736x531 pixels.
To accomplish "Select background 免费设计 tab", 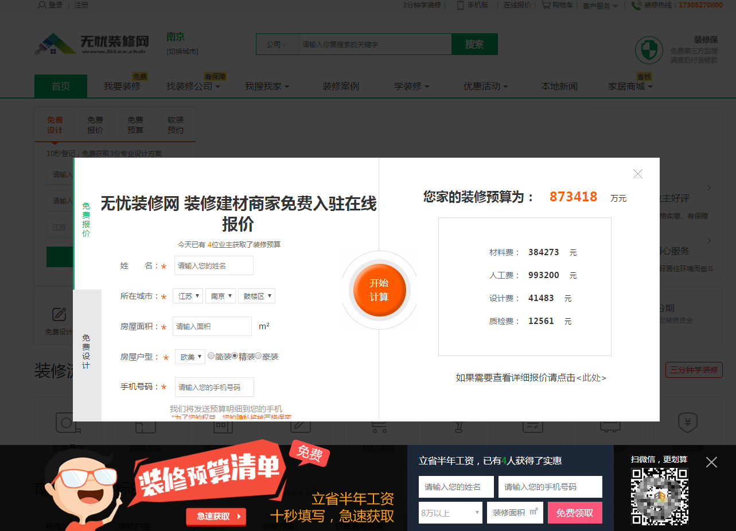I will pyautogui.click(x=55, y=125).
